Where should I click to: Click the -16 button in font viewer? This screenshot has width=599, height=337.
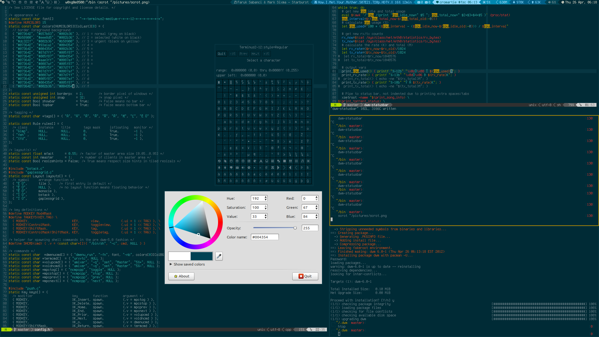[233, 54]
